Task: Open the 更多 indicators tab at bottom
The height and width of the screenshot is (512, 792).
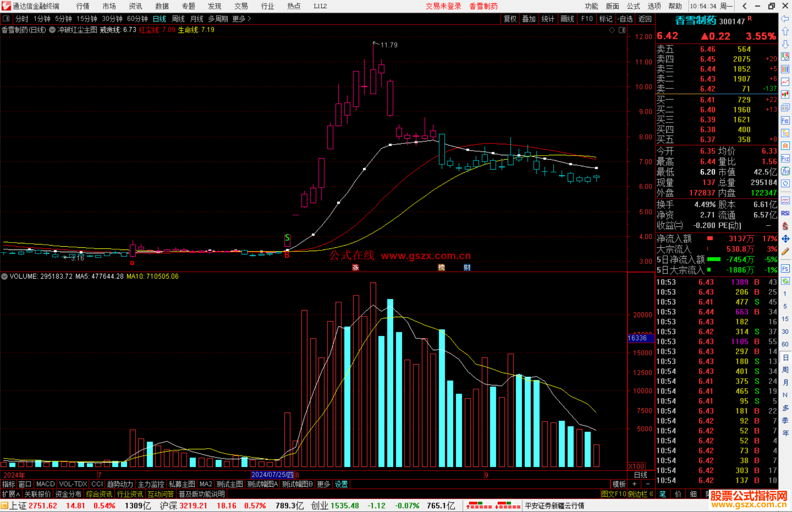Action: coord(323,484)
